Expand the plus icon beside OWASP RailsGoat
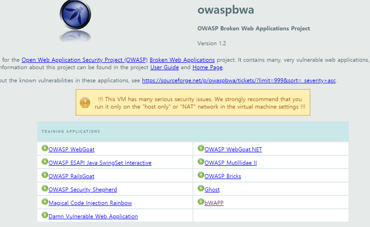The height and width of the screenshot is (227, 370). [45, 175]
